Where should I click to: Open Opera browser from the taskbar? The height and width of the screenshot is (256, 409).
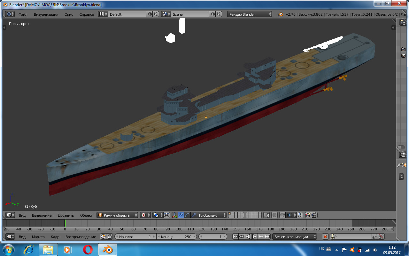coord(88,250)
